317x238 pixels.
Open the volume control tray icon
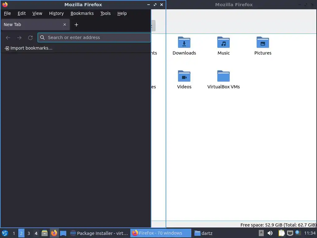click(270, 233)
